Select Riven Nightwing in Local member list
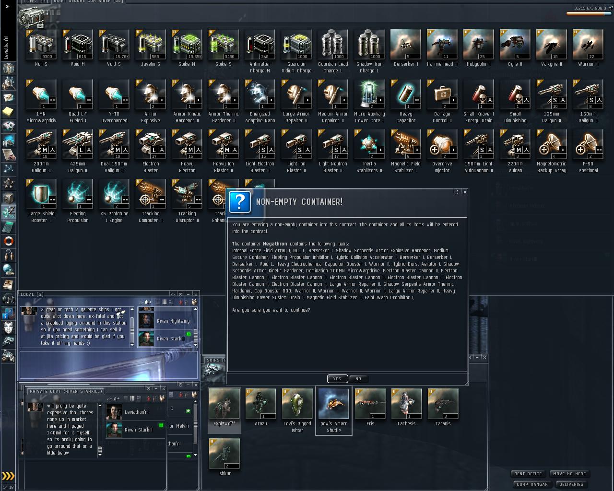Viewport: 614px width, 491px height. [x=165, y=321]
